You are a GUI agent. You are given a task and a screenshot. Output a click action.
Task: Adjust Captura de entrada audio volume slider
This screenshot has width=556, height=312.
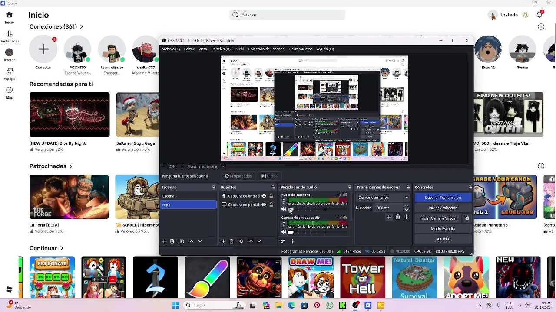coord(317,232)
